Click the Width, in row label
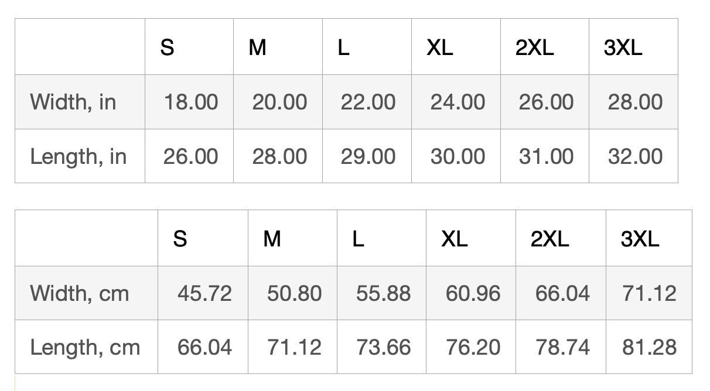The image size is (710, 391). pyautogui.click(x=73, y=102)
